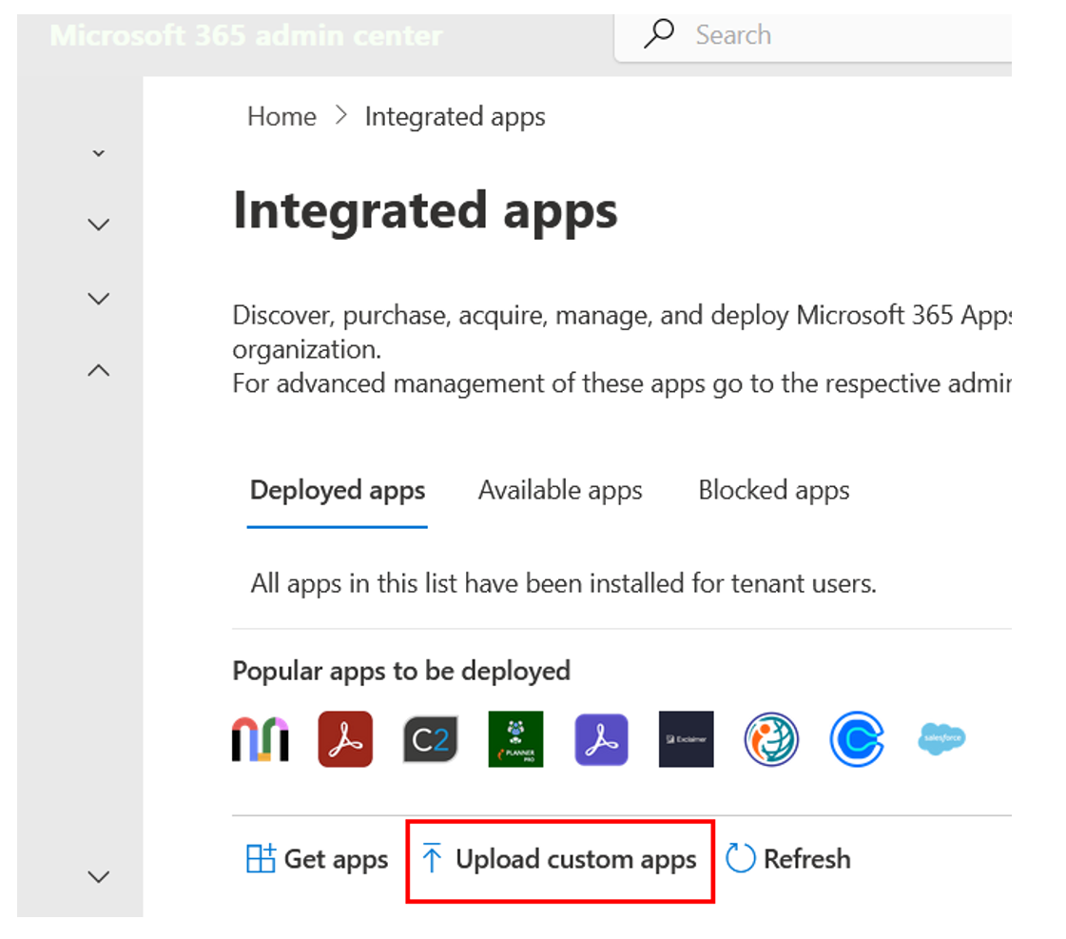The width and height of the screenshot is (1066, 939).
Task: Select the Mural app icon
Action: (261, 739)
